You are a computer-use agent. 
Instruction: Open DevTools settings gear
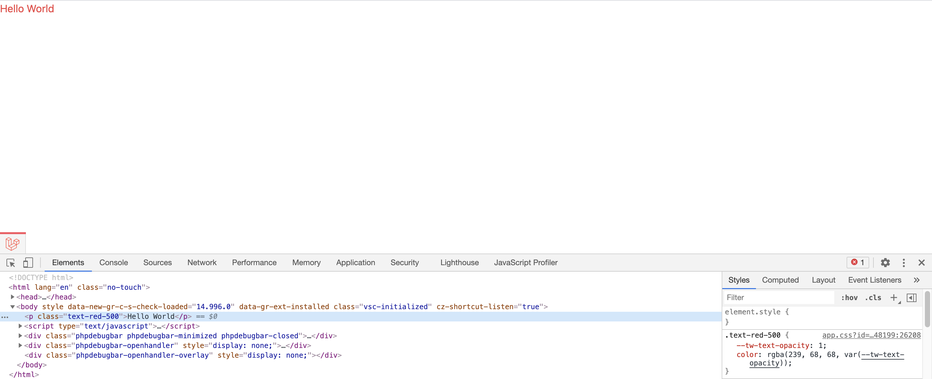[x=885, y=263]
